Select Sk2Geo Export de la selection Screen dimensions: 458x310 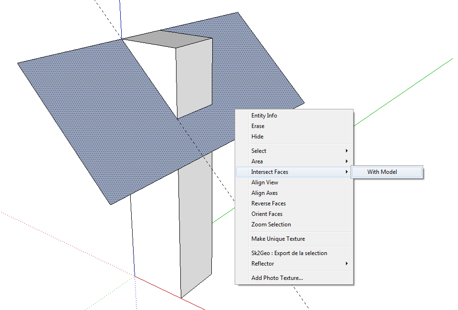(x=294, y=253)
